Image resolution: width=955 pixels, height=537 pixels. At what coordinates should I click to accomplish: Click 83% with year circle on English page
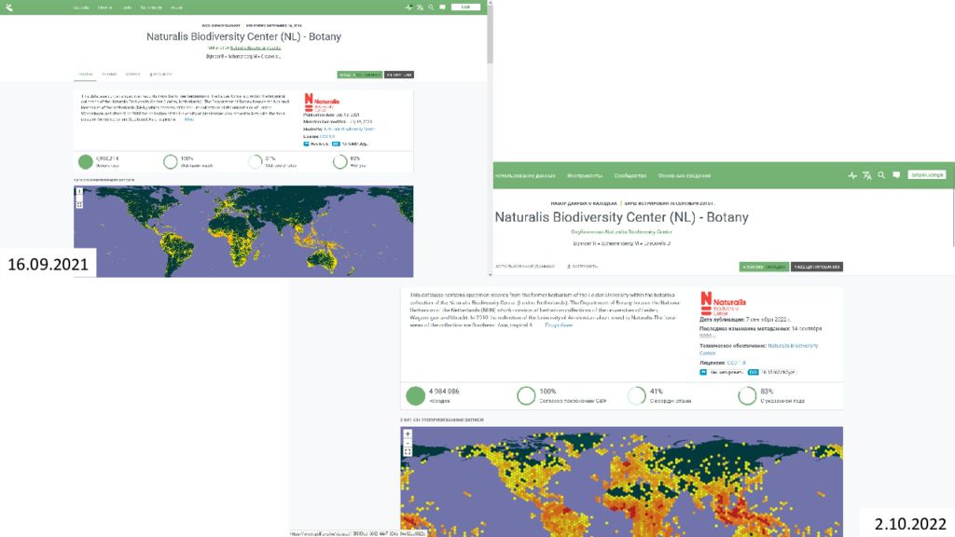pos(339,161)
